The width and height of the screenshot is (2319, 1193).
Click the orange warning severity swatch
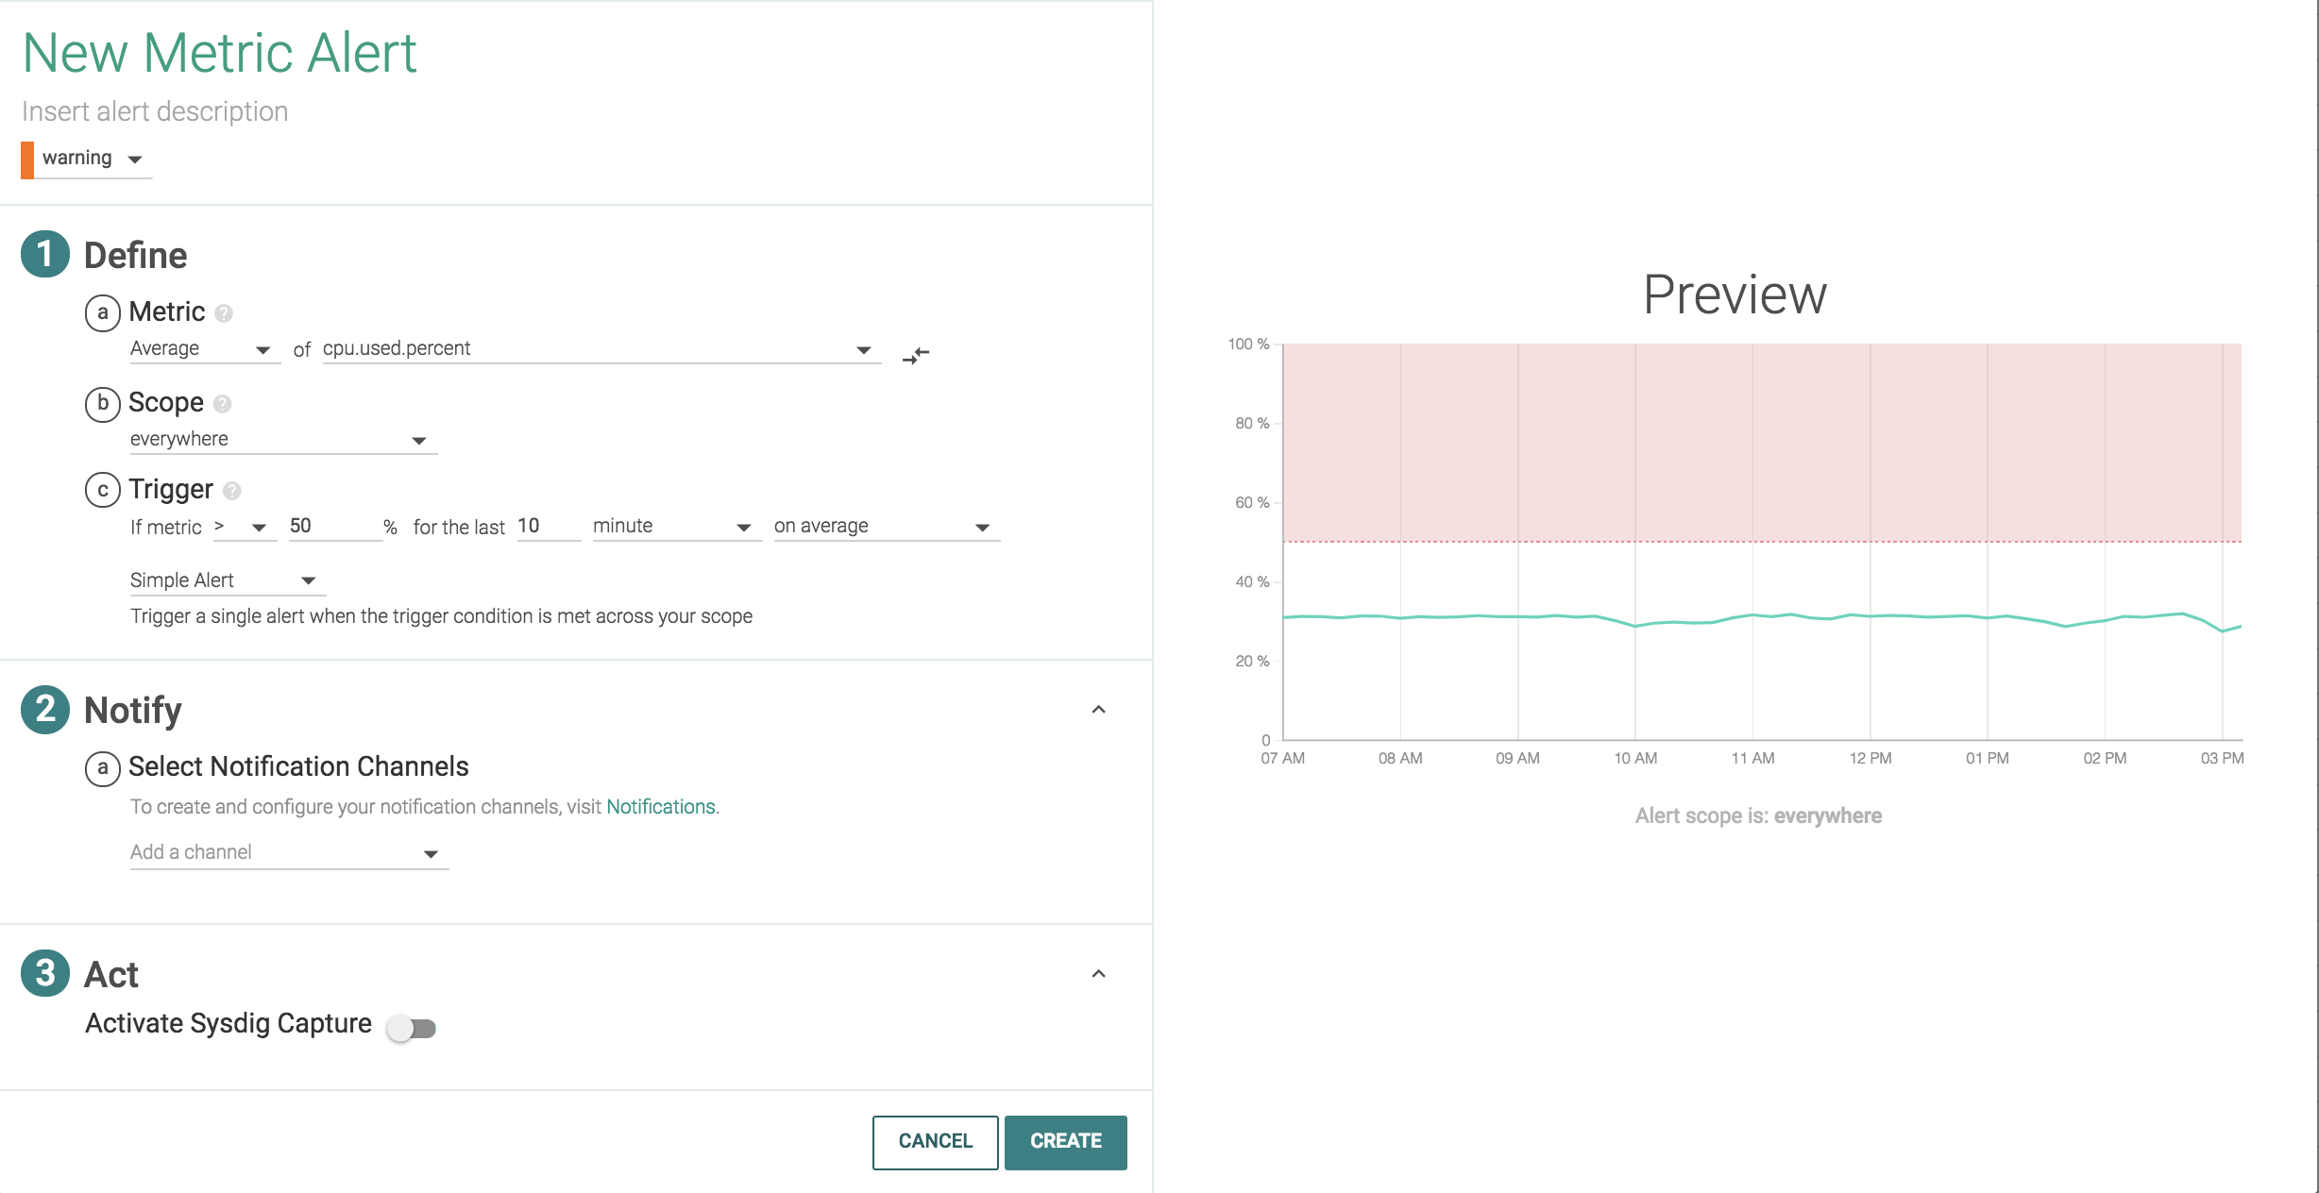click(x=27, y=160)
